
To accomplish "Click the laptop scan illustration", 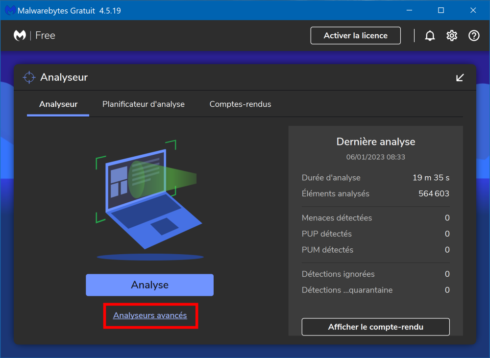I will pyautogui.click(x=149, y=199).
